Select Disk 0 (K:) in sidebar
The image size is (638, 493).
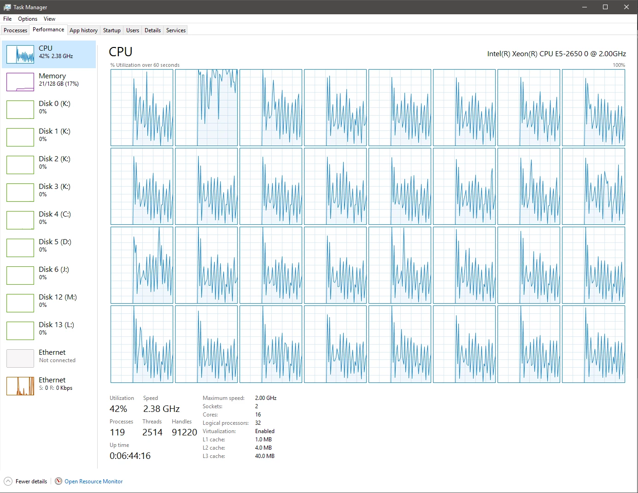(49, 110)
